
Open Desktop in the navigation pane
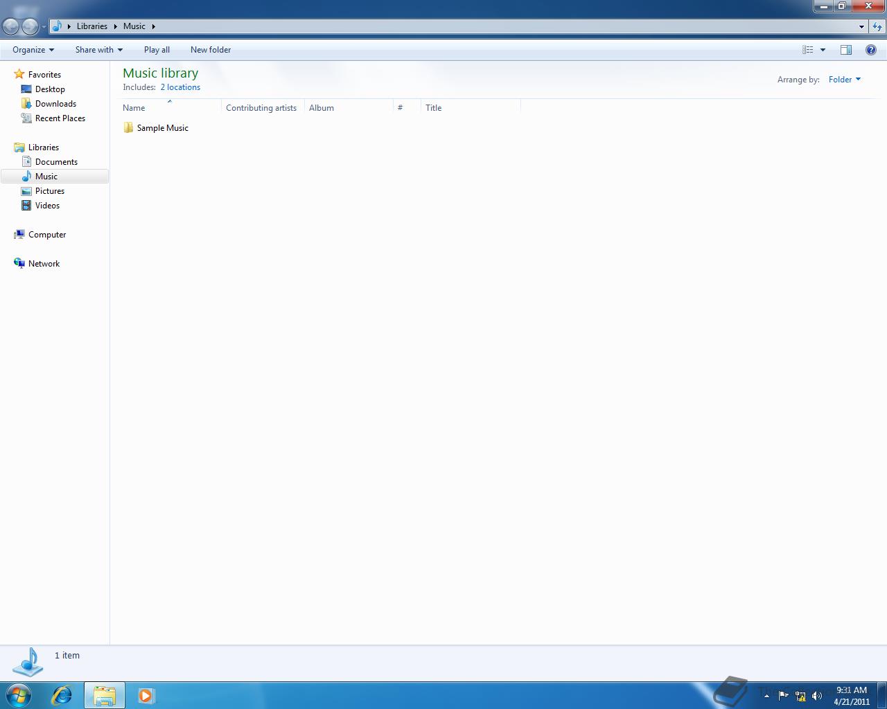pos(50,89)
